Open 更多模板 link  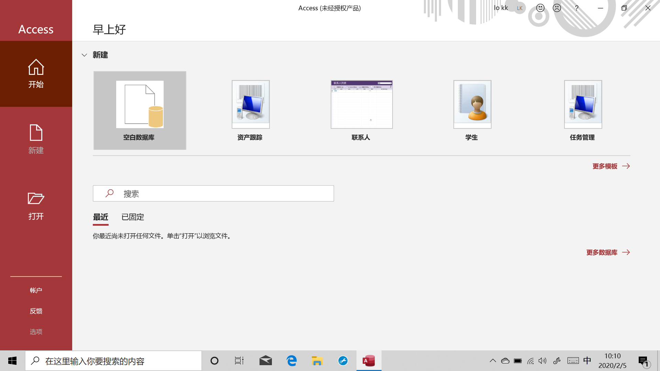point(611,166)
